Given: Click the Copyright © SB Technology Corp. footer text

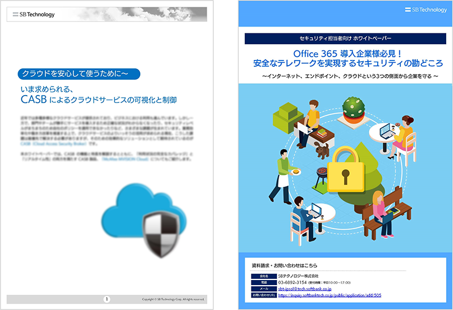Looking at the screenshot, I should tap(173, 299).
